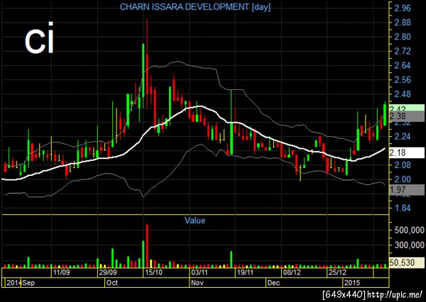Click the 03/11 date marker
Image resolution: width=426 pixels, height=302 pixels.
tap(200, 272)
